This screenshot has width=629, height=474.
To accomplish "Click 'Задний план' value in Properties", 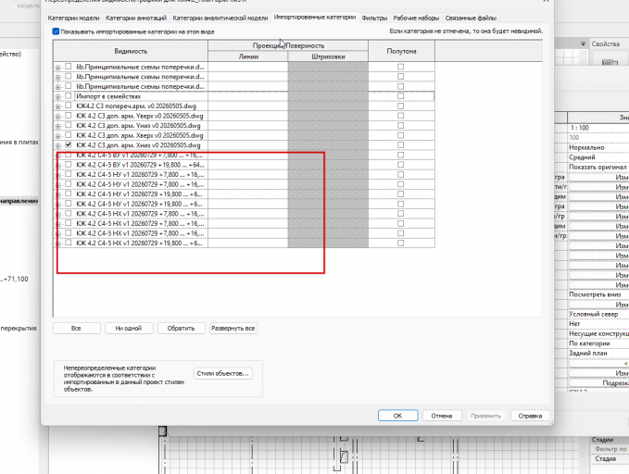I will coord(588,354).
